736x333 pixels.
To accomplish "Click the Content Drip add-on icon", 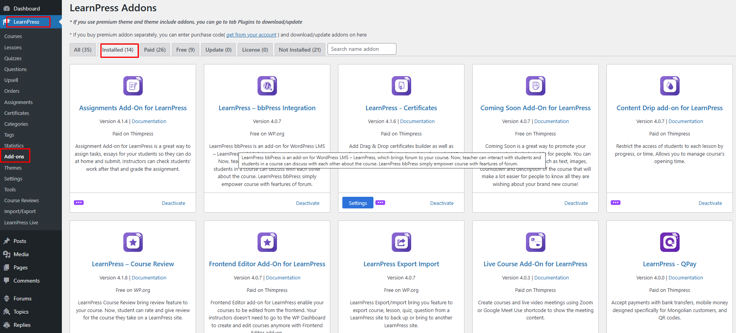I will click(x=669, y=86).
